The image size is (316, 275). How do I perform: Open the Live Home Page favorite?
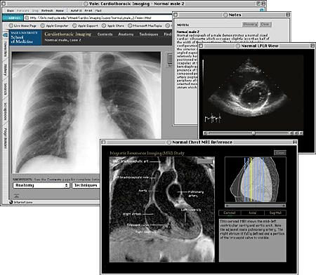point(22,26)
